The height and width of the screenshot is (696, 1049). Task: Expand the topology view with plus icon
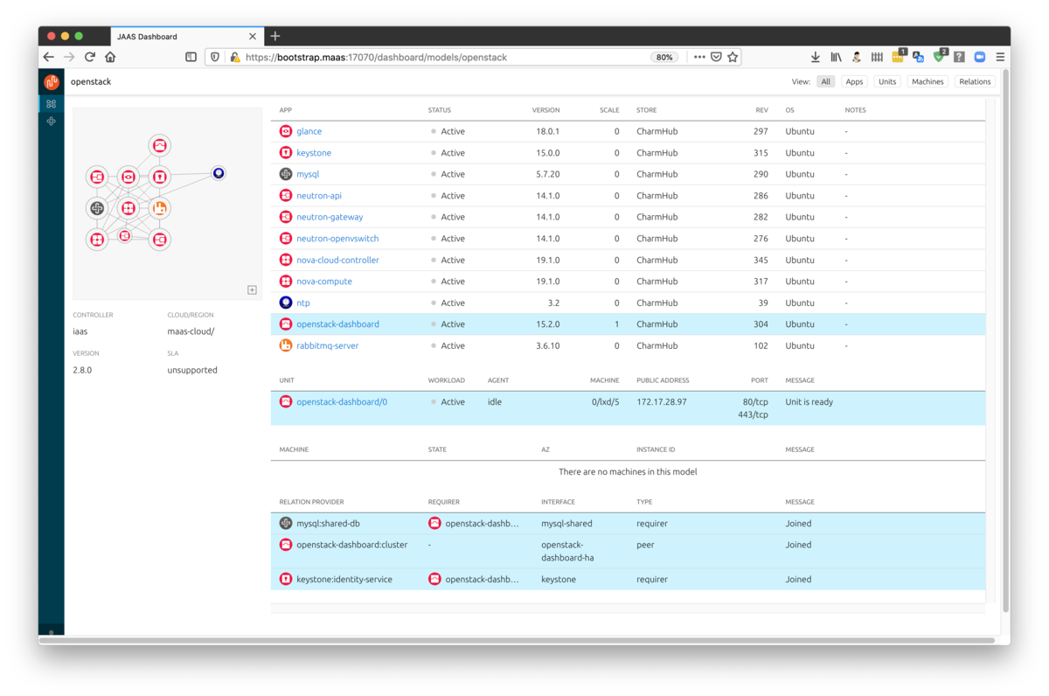click(x=252, y=290)
